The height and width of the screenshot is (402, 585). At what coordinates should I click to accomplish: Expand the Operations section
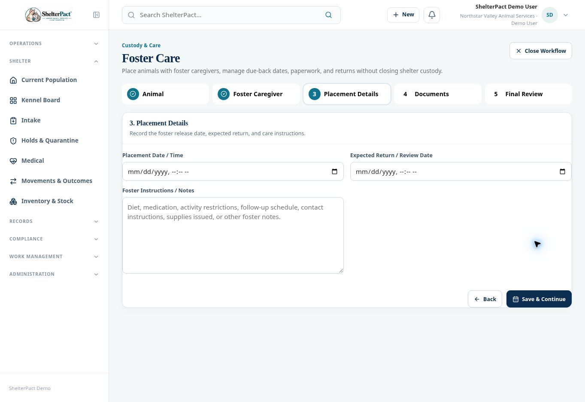coord(54,43)
